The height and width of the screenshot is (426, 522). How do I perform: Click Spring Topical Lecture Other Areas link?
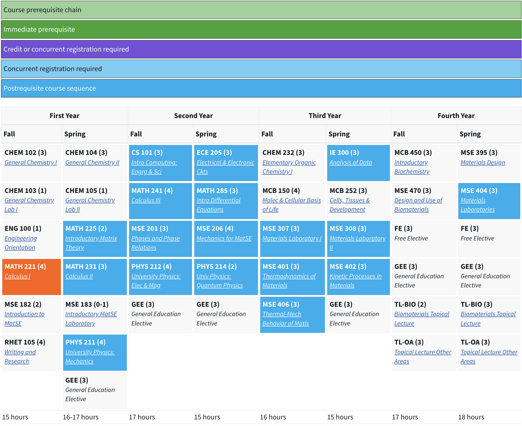tap(489, 357)
